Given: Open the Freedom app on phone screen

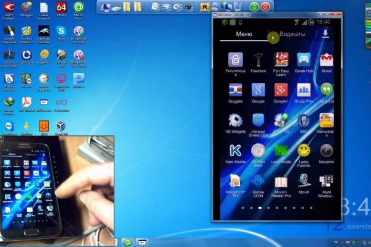Looking at the screenshot, I should [258, 61].
